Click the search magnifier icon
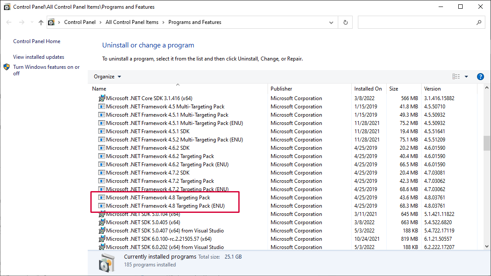This screenshot has height=276, width=491. [x=479, y=22]
